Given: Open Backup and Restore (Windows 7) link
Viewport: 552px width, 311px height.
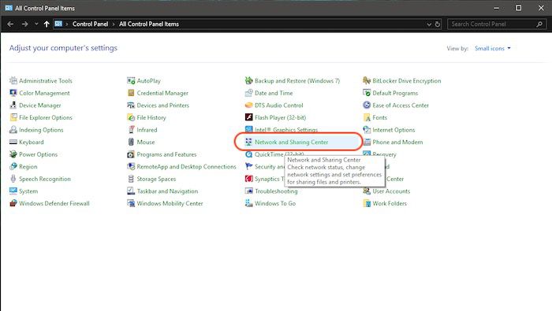Looking at the screenshot, I should [297, 80].
